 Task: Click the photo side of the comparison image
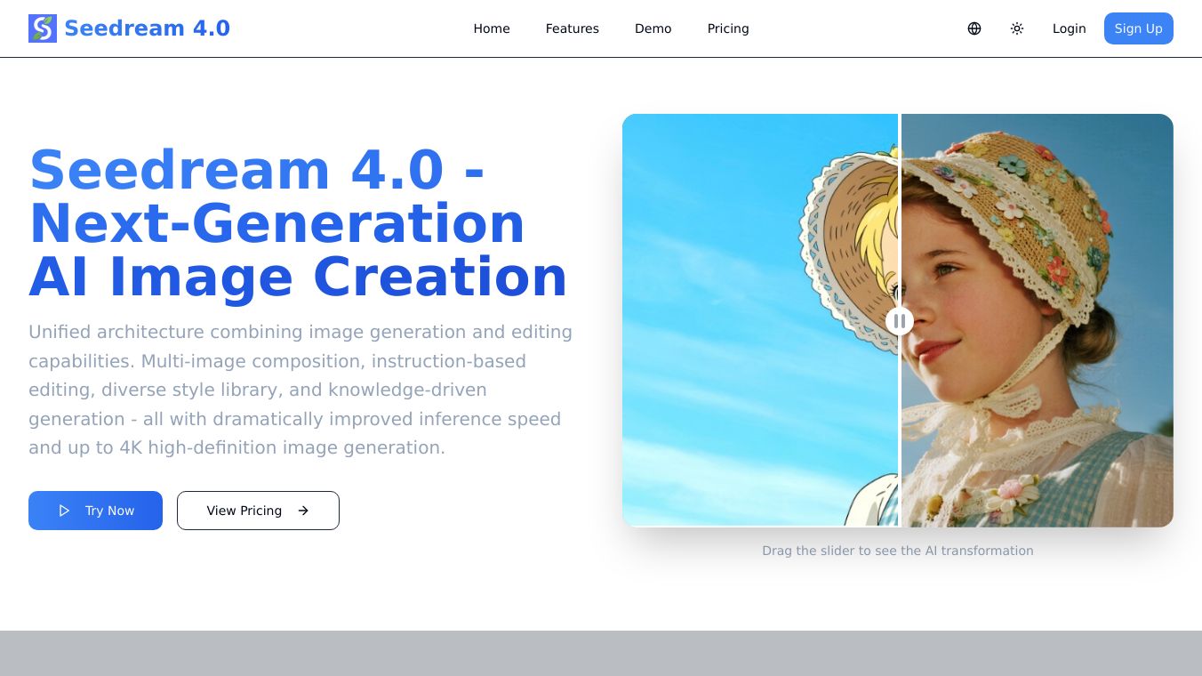tap(1038, 320)
